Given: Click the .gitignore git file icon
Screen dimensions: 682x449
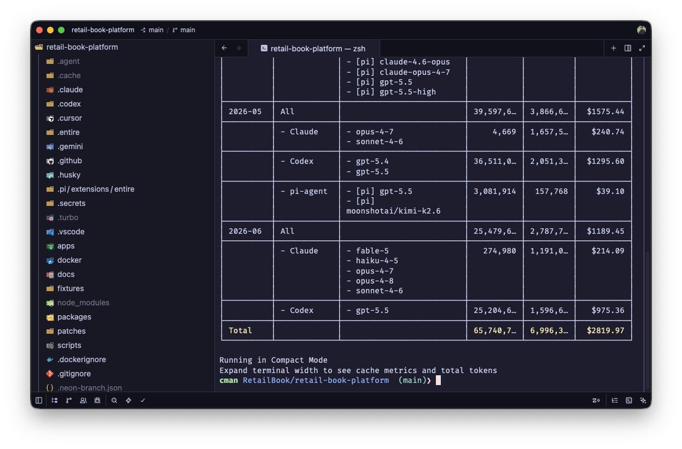Looking at the screenshot, I should [50, 374].
